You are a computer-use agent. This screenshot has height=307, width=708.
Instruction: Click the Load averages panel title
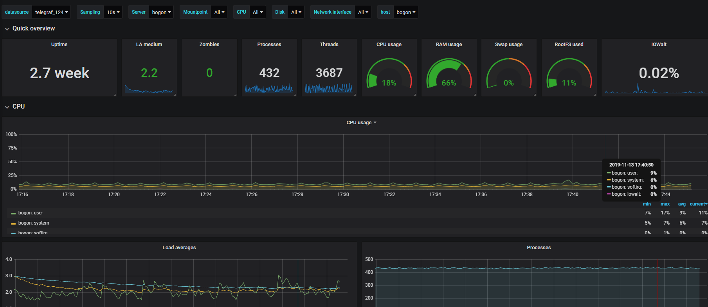(179, 248)
